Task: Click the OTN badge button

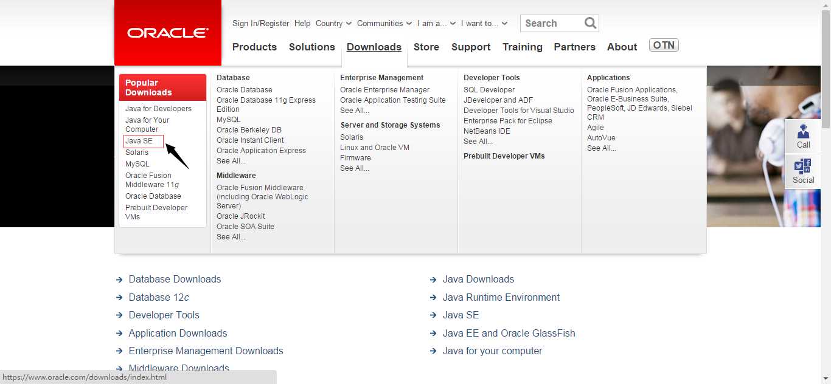Action: (x=664, y=45)
